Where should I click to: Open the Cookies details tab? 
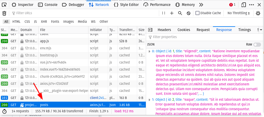point(184,30)
